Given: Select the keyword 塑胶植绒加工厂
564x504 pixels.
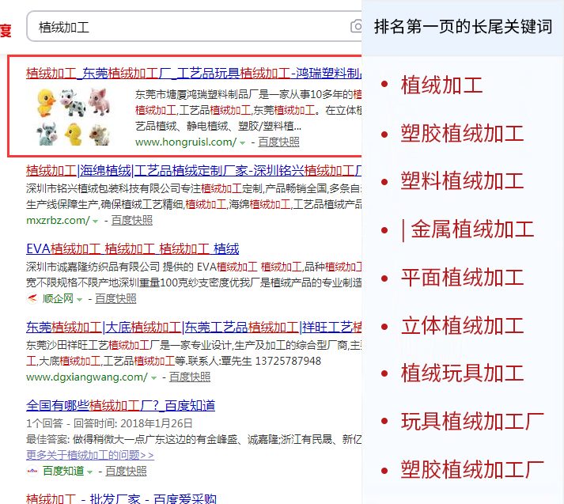Looking at the screenshot, I should click(x=472, y=469).
